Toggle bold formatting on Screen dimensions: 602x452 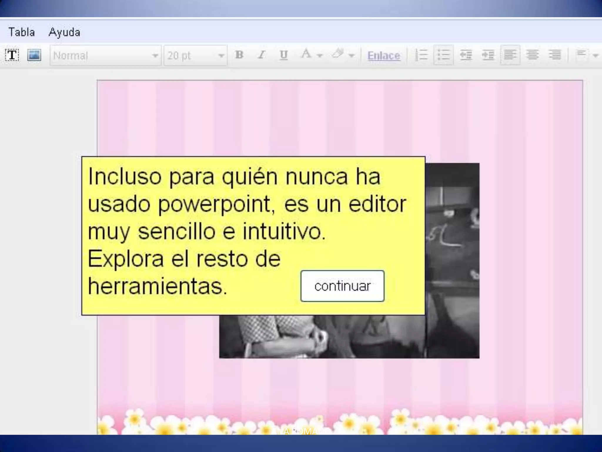(x=239, y=55)
